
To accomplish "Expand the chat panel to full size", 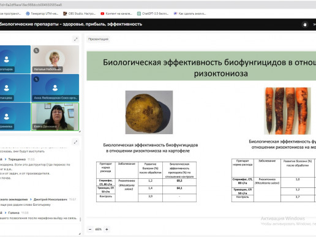I will pyautogui.click(x=76, y=142).
